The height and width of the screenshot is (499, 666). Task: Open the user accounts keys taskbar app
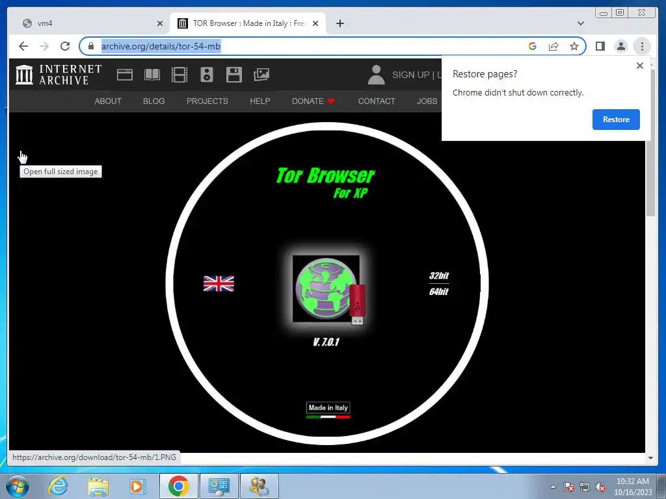[259, 486]
